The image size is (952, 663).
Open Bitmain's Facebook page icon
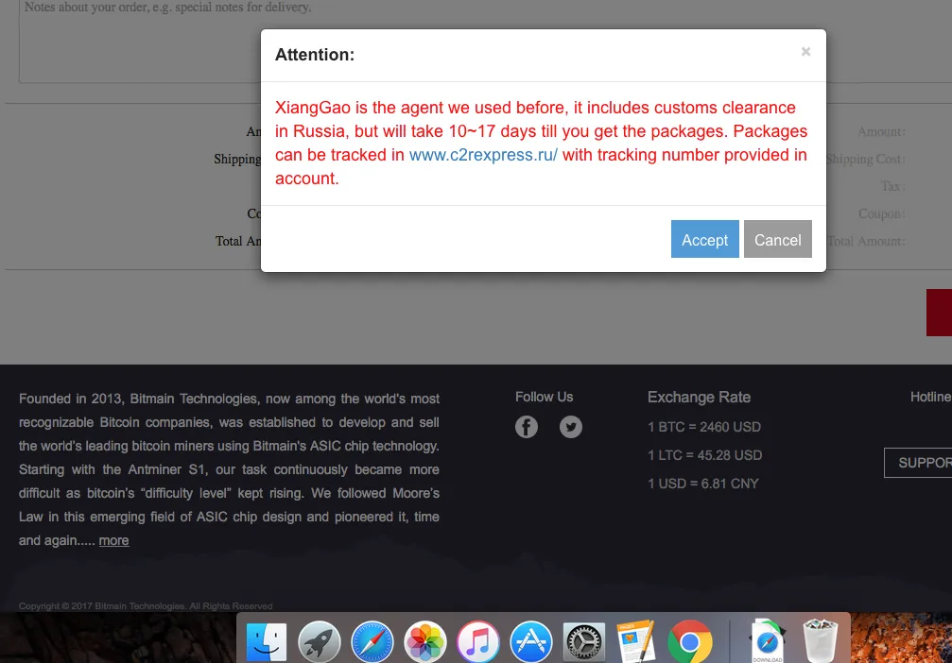point(527,427)
